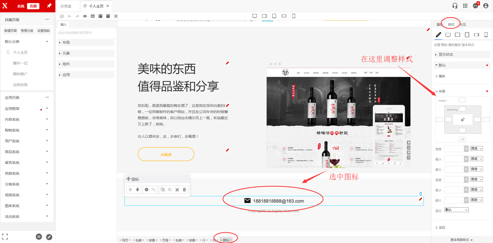Switch to the 交互 tab
Viewport: 493px width, 243px height.
[x=463, y=25]
